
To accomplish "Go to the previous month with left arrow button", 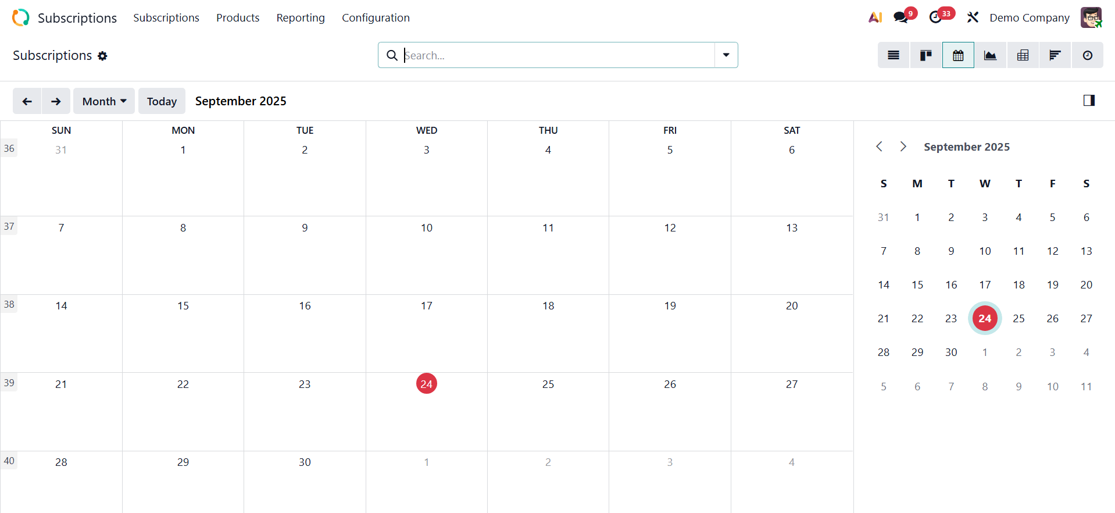I will pyautogui.click(x=27, y=101).
